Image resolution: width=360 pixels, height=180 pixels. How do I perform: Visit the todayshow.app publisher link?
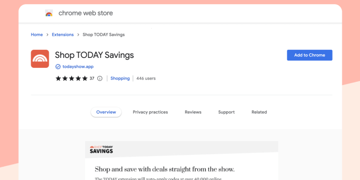pos(78,67)
